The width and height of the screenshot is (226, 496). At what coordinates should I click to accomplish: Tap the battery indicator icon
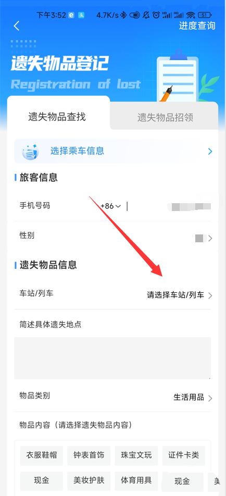click(204, 15)
